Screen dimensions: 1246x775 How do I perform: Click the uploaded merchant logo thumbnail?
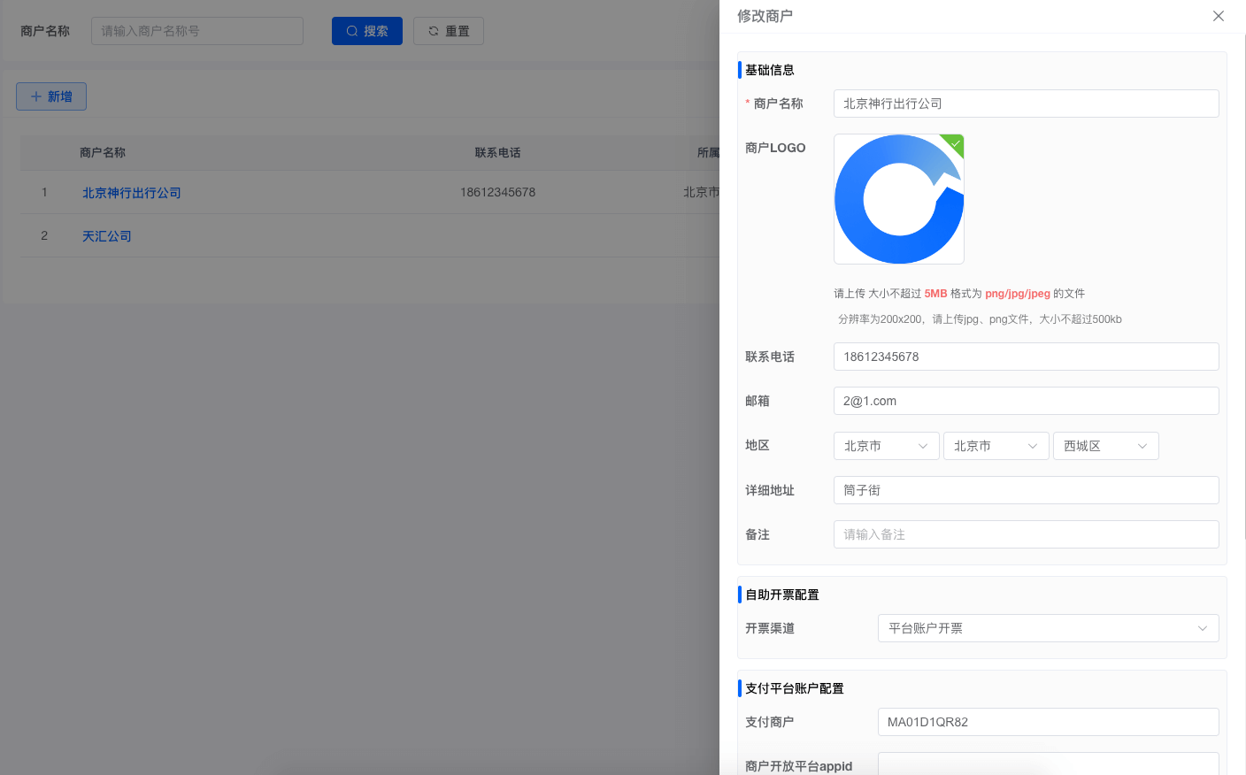click(898, 199)
